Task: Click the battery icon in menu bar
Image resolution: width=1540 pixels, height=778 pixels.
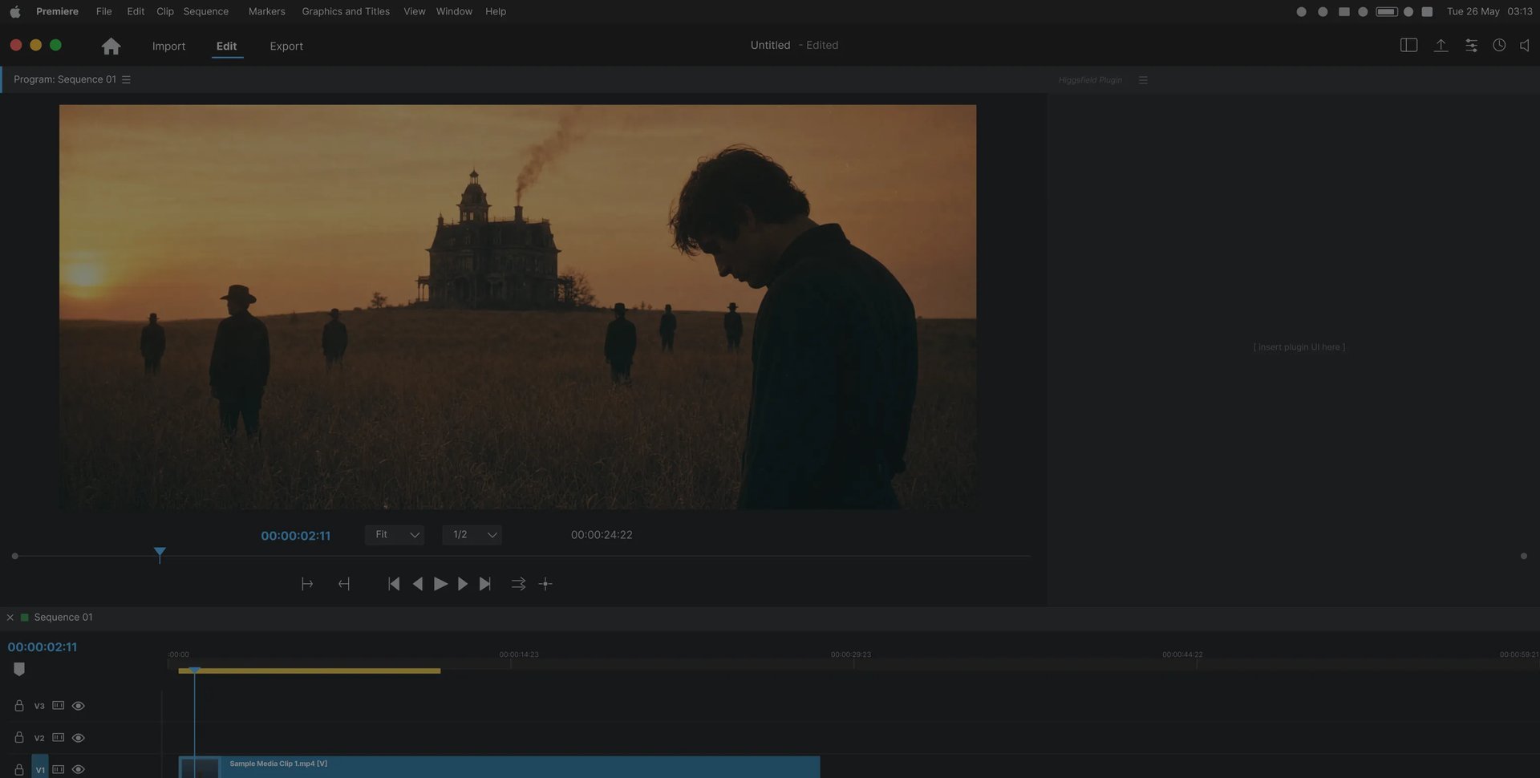Action: coord(1387,11)
